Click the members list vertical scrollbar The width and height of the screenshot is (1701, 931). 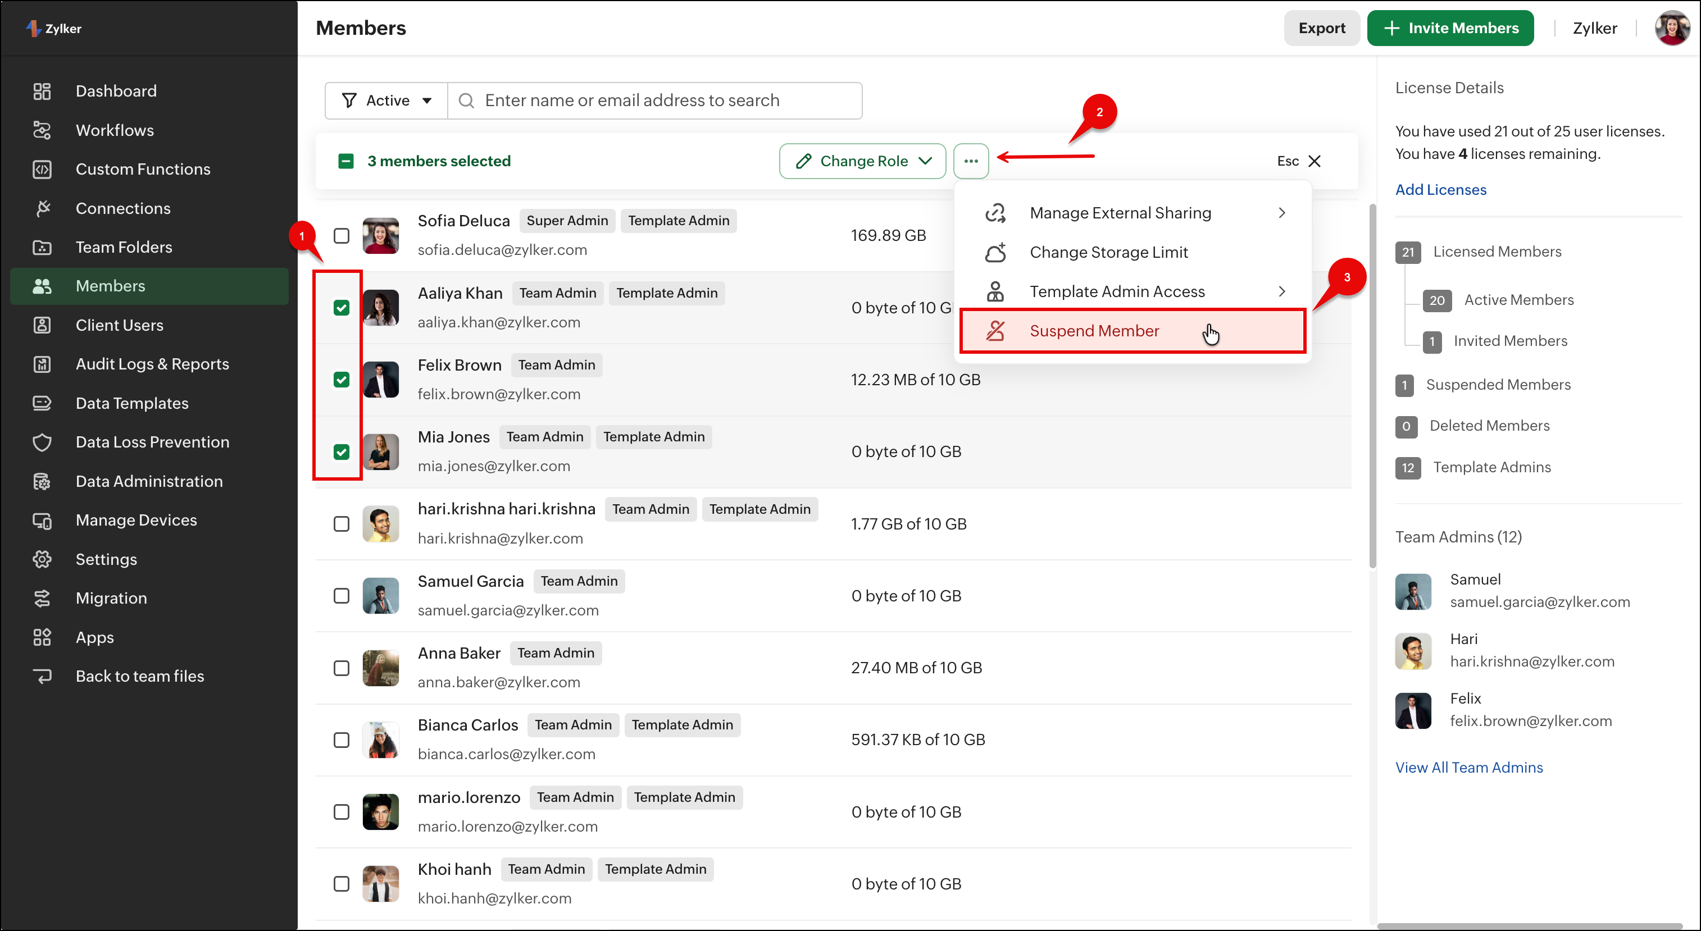click(x=1372, y=386)
